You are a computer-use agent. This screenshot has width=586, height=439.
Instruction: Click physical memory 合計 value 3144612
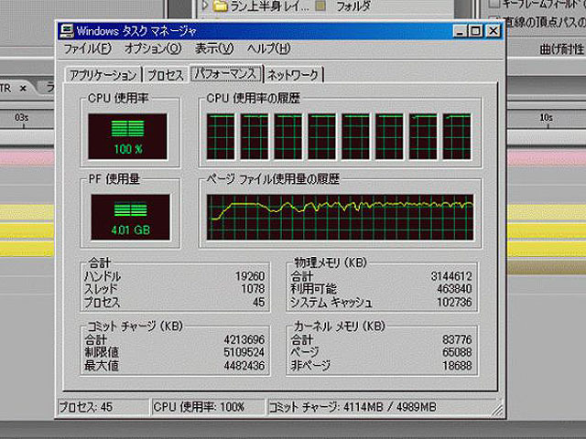pos(451,276)
